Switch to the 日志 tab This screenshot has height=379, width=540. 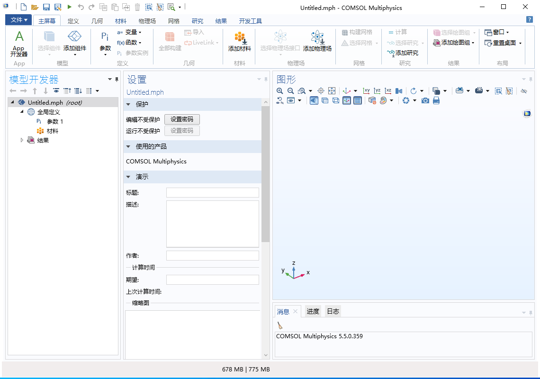tap(333, 311)
